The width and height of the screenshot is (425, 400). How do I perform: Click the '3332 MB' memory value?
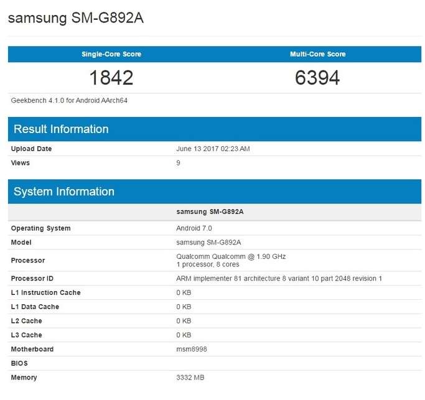(190, 378)
